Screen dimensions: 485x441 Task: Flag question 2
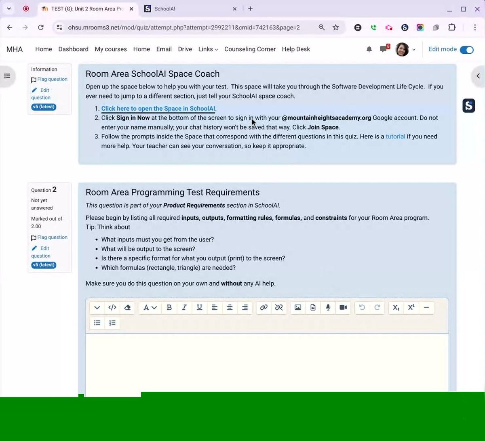[52, 237]
